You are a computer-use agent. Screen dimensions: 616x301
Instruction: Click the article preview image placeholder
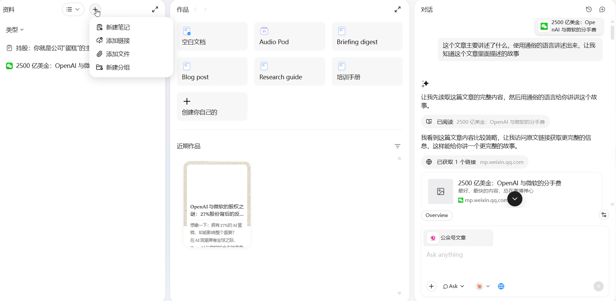440,192
